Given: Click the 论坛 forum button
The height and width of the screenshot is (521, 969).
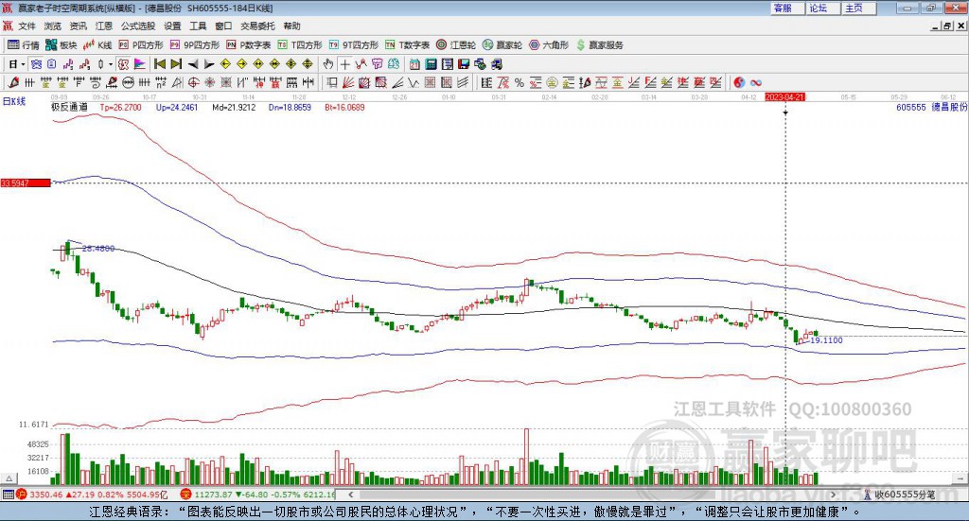Looking at the screenshot, I should click(x=819, y=8).
